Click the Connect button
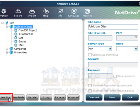 point(94,97)
